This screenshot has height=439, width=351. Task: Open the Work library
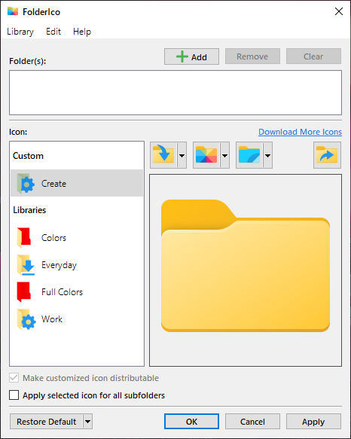point(77,319)
